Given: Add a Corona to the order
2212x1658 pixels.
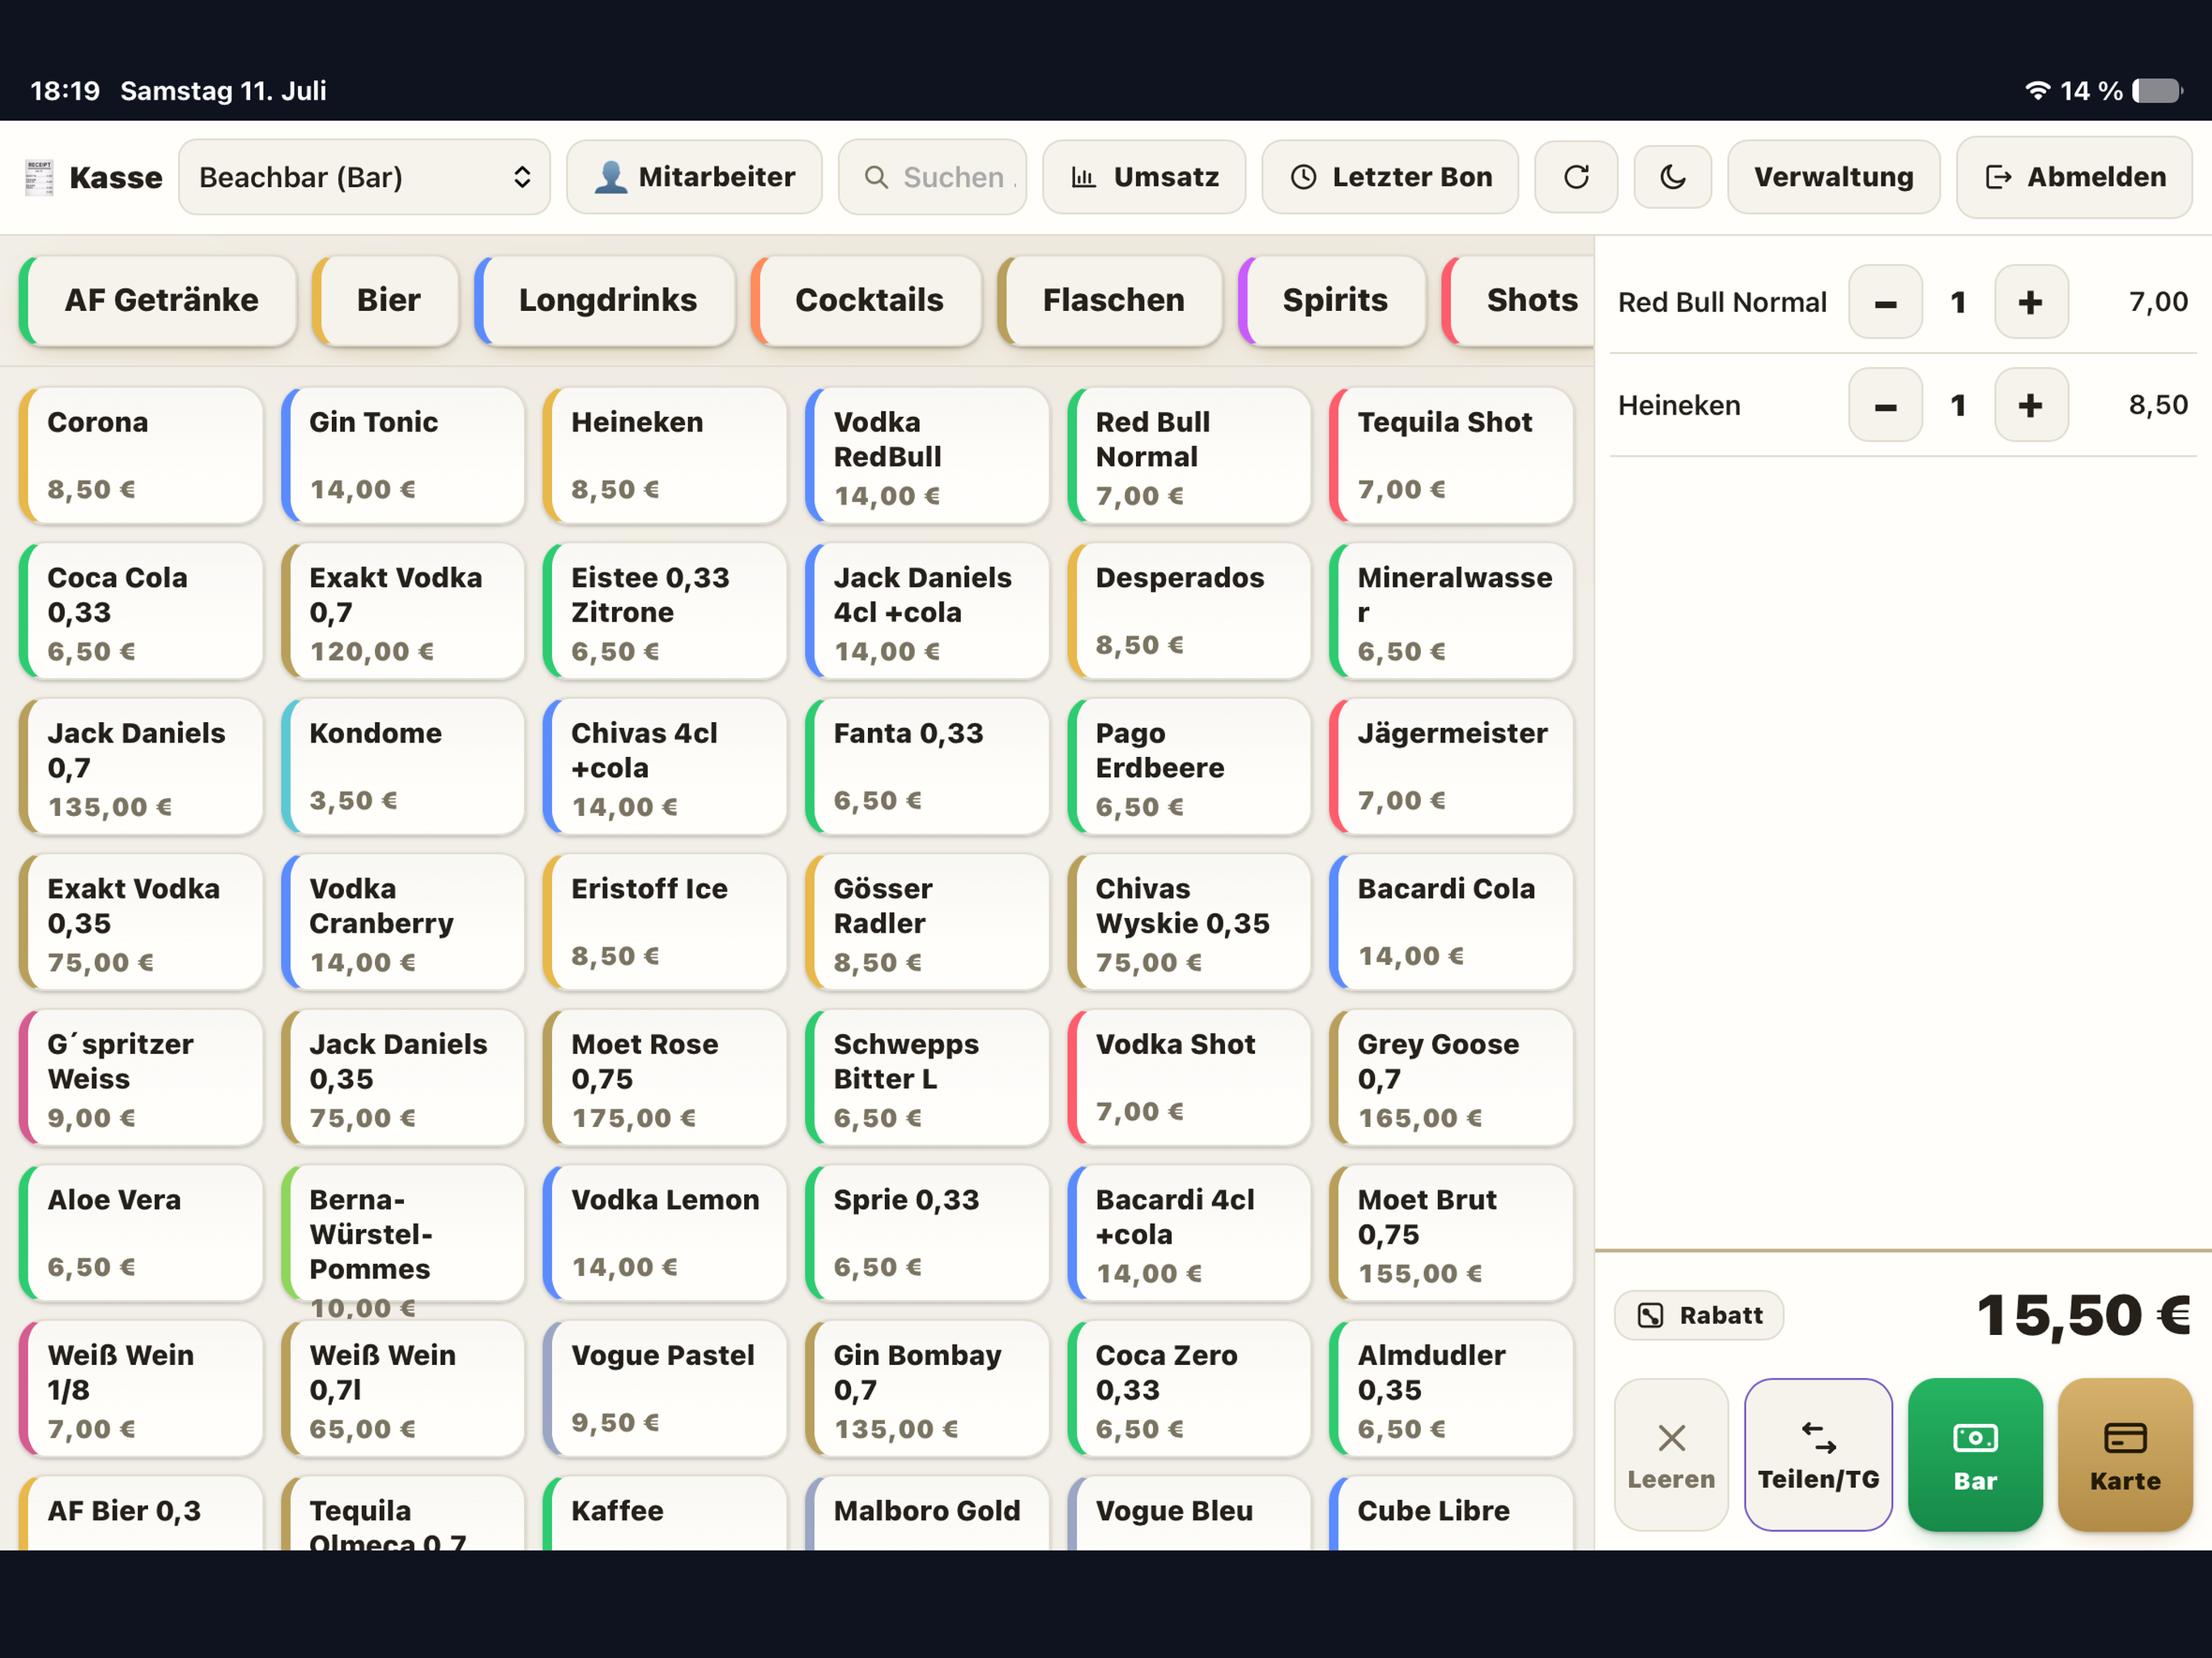Looking at the screenshot, I should 141,455.
